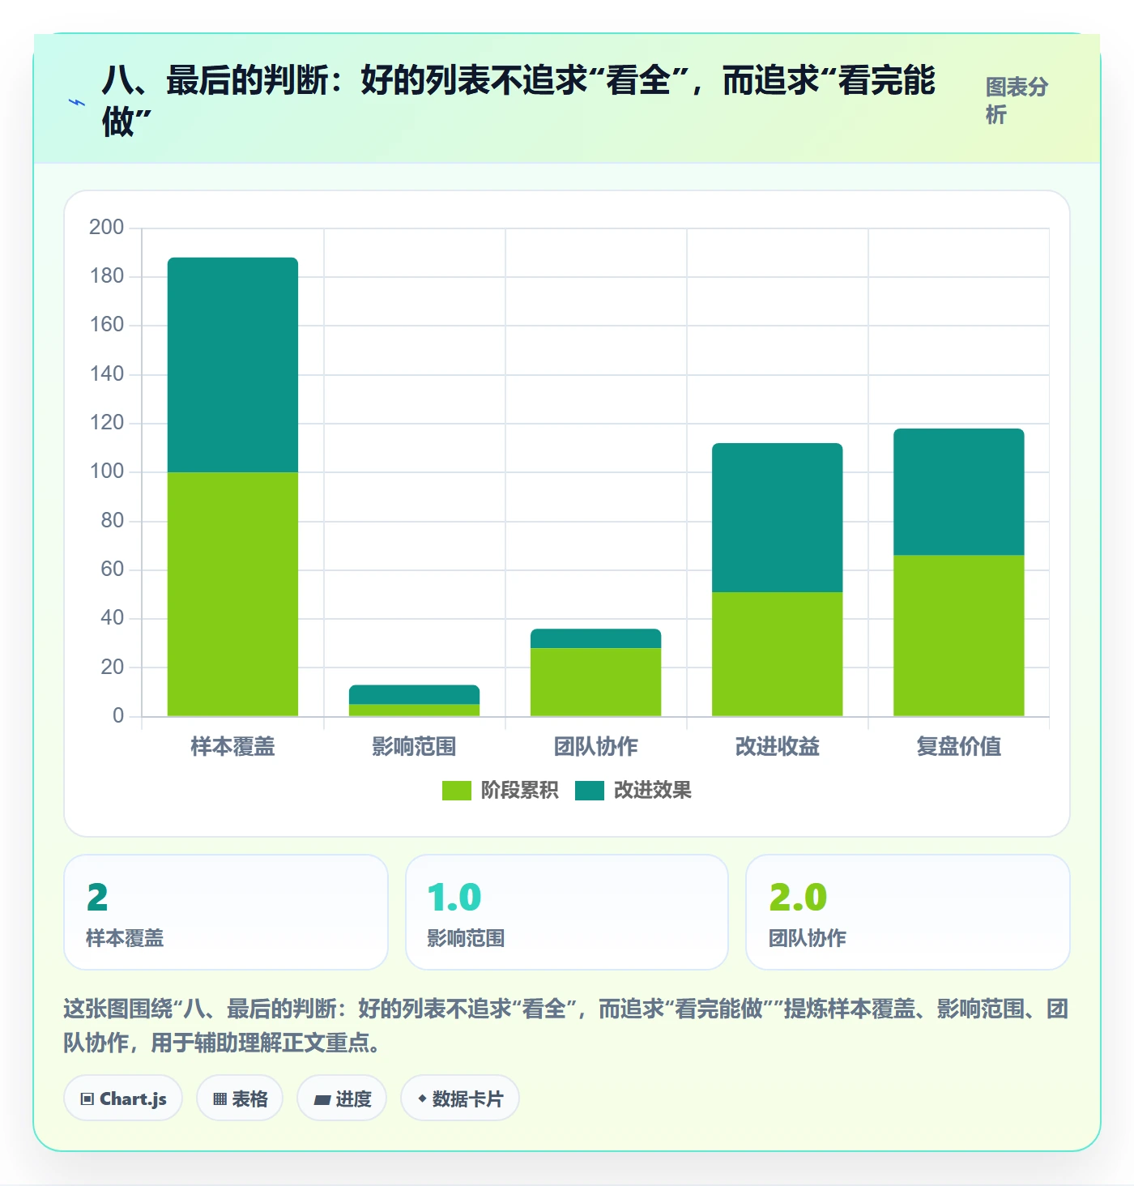Click the 进度 tag
This screenshot has height=1186, width=1134.
(x=342, y=1099)
